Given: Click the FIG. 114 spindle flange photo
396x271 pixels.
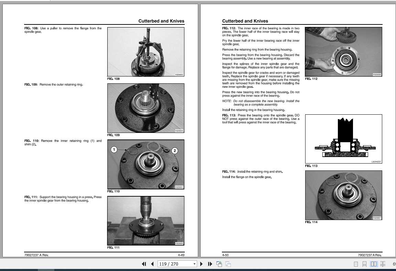Looking at the screenshot, I should [343, 195].
